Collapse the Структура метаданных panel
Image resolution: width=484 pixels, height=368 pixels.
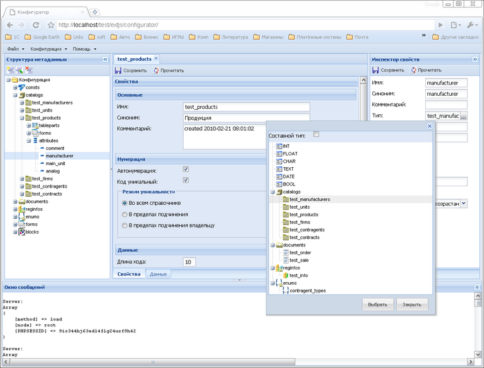(105, 59)
